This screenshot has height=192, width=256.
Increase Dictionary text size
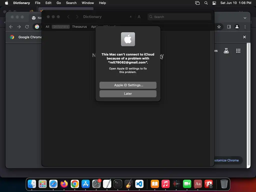click(139, 17)
